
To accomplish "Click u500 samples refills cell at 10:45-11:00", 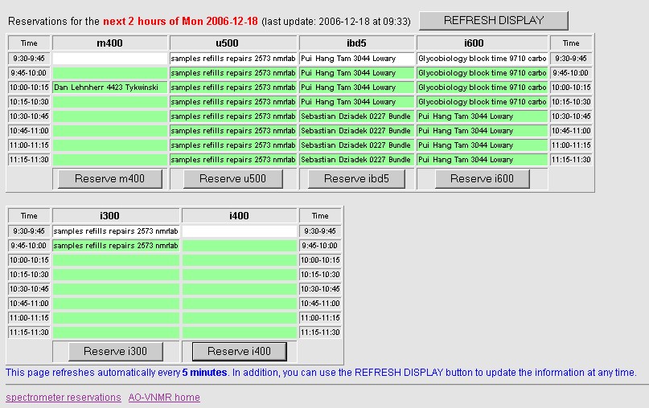I will [x=233, y=131].
